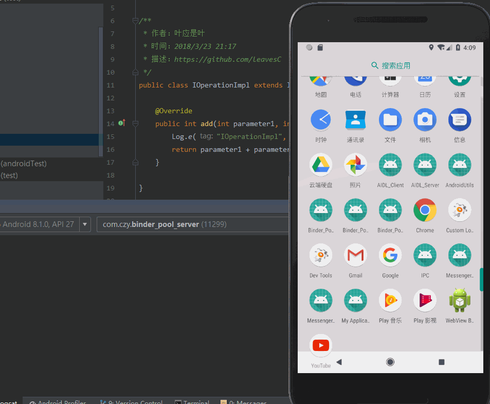Open the Version Control tool window tab
The height and width of the screenshot is (404, 490).
tap(131, 402)
